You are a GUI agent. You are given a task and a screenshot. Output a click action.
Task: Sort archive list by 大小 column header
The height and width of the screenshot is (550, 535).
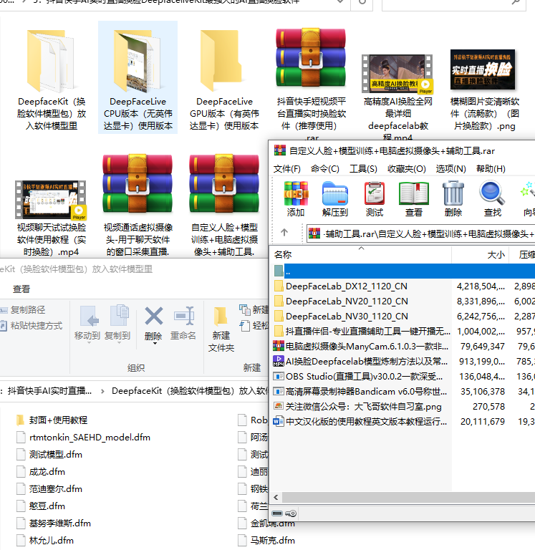tap(480, 255)
